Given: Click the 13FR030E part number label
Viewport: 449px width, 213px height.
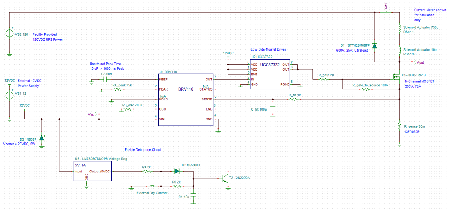Looking at the screenshot, I should click(x=412, y=132).
